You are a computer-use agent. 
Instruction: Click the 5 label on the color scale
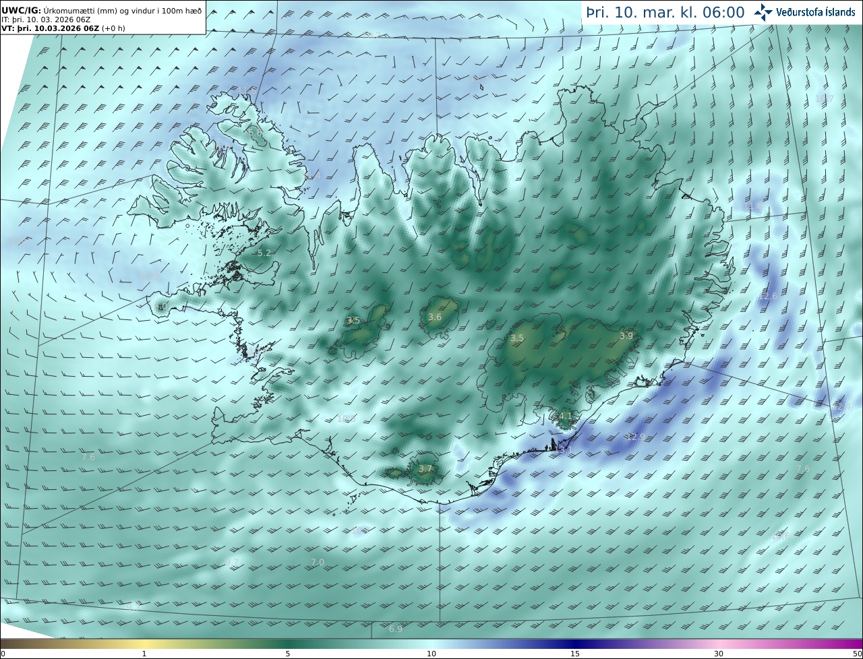(x=288, y=654)
